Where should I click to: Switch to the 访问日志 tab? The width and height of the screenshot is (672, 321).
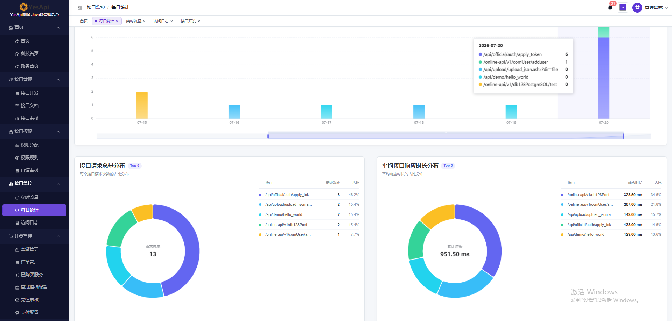(161, 21)
